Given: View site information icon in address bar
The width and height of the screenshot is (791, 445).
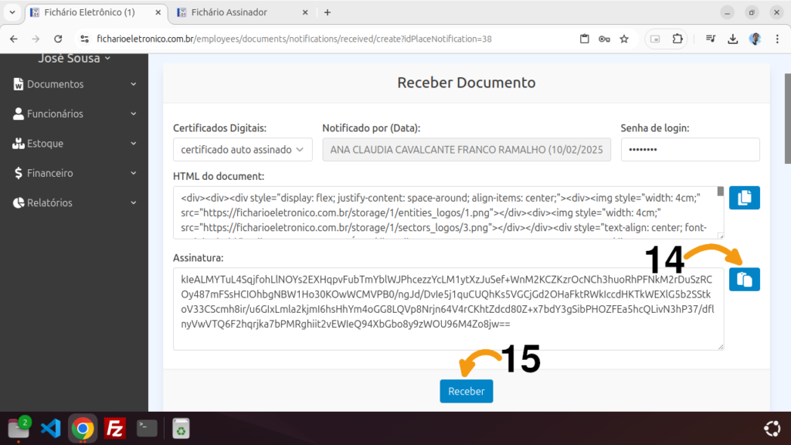Looking at the screenshot, I should (x=85, y=39).
